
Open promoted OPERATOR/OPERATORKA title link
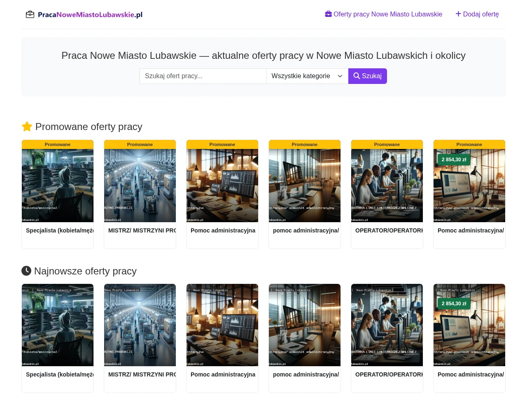(x=389, y=230)
